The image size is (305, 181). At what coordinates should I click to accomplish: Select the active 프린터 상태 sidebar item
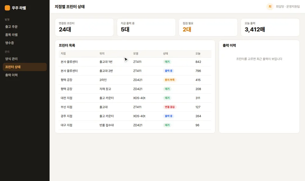[25, 67]
